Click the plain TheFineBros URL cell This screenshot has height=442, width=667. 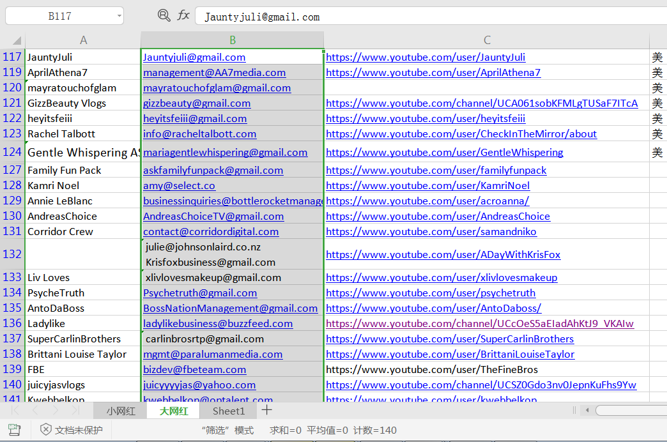pos(487,369)
